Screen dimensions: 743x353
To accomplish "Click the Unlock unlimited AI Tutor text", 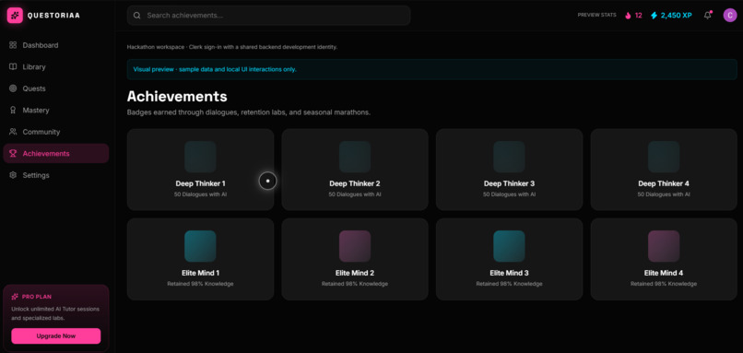I will [x=55, y=313].
